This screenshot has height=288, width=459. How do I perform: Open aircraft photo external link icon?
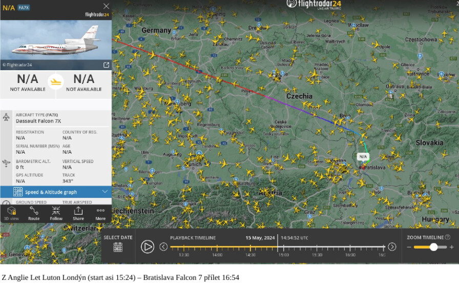click(x=106, y=65)
